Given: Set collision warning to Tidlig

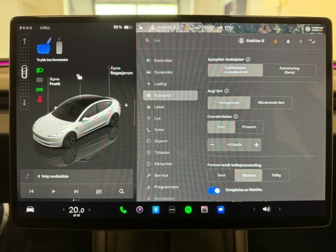Looking at the screenshot, I should click(x=276, y=175).
